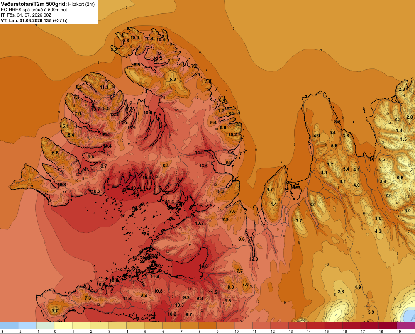Click the 6.4 temperature value
This screenshot has height=334, width=415.
(222, 100)
